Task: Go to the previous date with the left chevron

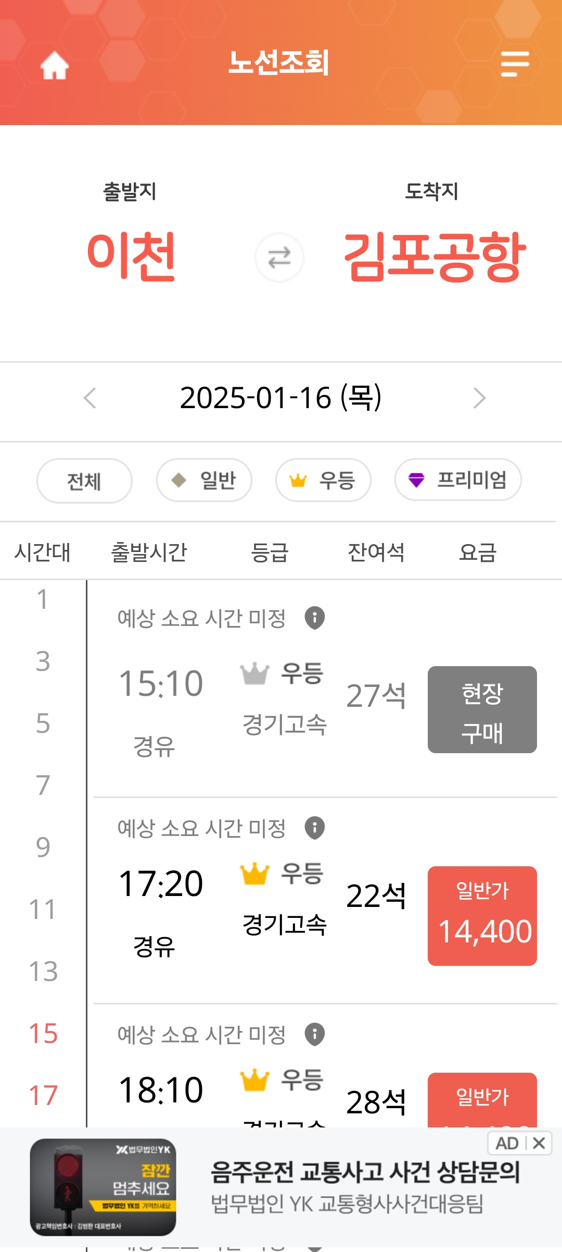Action: pyautogui.click(x=90, y=398)
